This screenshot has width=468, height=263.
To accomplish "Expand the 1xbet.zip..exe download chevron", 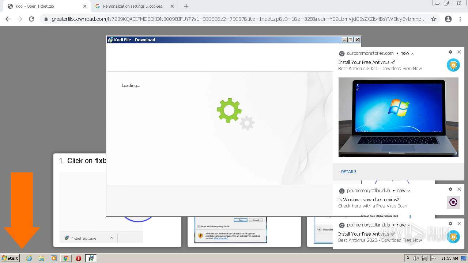I will [x=112, y=238].
